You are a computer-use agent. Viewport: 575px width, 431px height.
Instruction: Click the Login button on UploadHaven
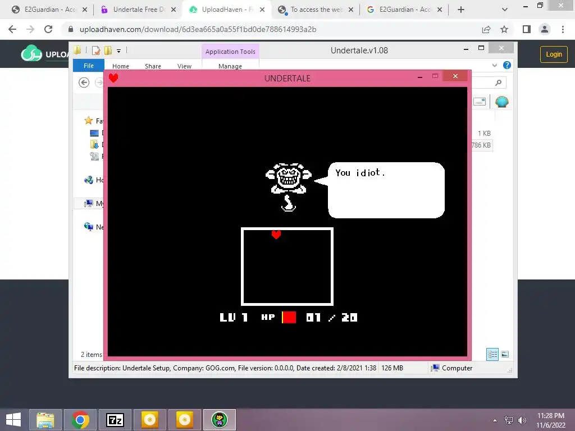(554, 54)
